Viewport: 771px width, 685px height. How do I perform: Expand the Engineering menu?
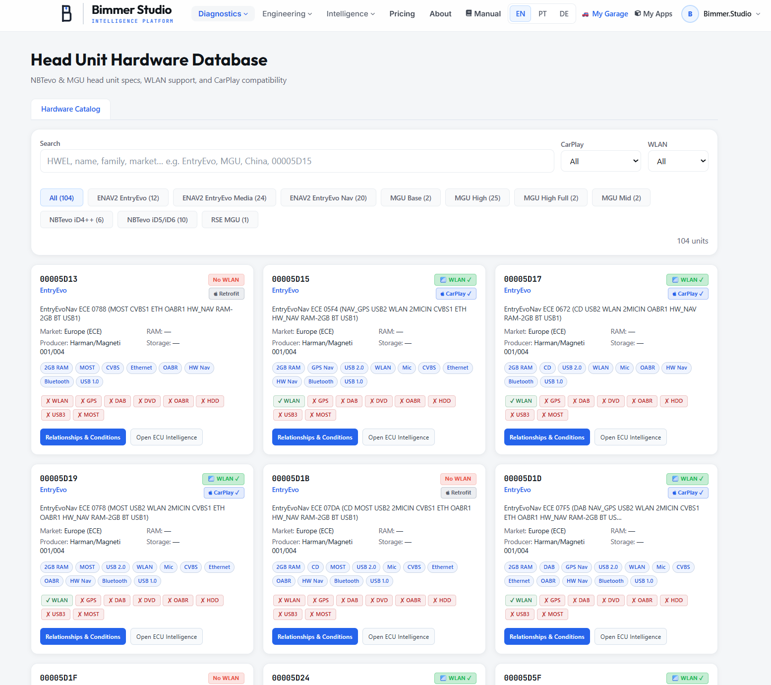click(287, 14)
